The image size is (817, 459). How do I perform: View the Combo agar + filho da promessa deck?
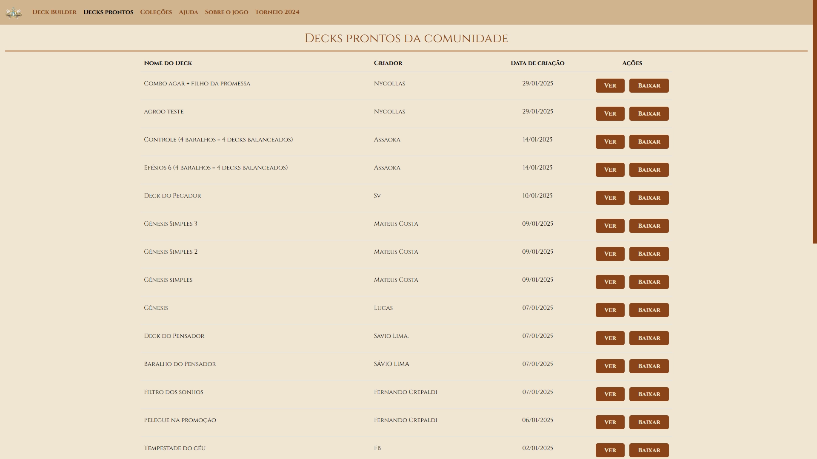coord(610,85)
